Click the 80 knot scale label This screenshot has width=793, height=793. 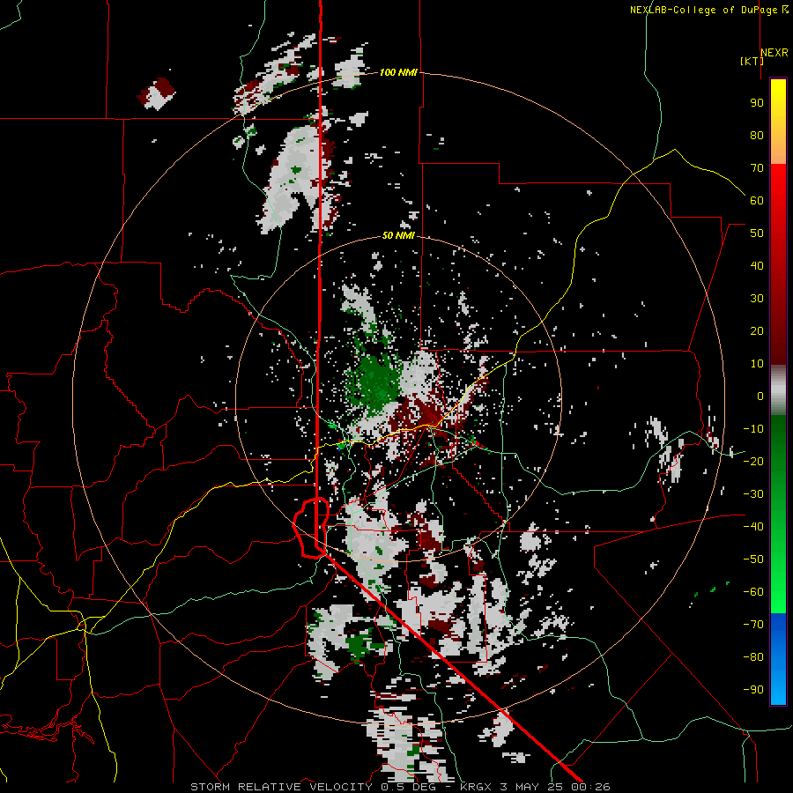(x=757, y=135)
